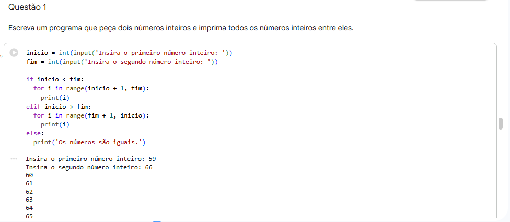510x222 pixels.
Task: Click the line print('Os números são iguais.')
Action: 89,142
